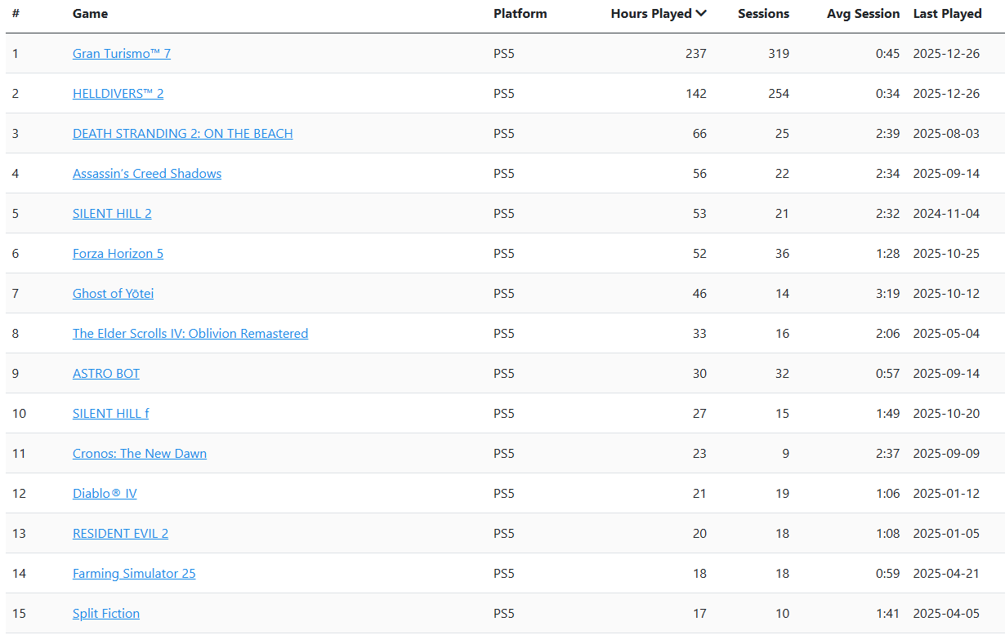Open the Assassin's Creed Shadows link
Screen dimensions: 1005x635
click(147, 174)
